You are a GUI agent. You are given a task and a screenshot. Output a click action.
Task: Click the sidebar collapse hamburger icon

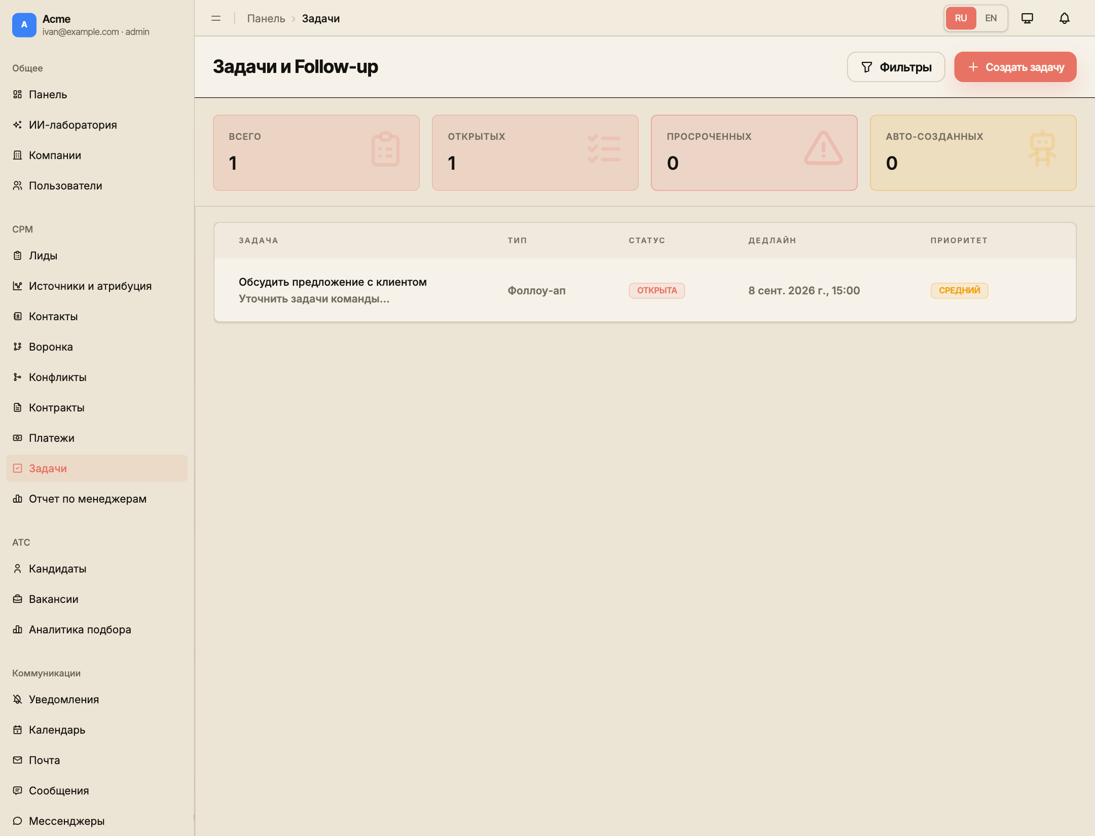click(x=216, y=18)
